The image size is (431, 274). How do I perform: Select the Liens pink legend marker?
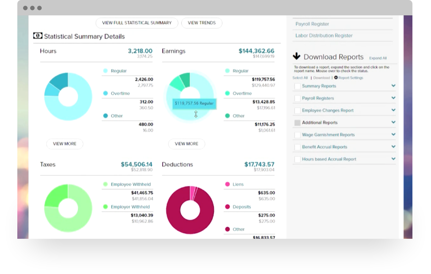227,184
